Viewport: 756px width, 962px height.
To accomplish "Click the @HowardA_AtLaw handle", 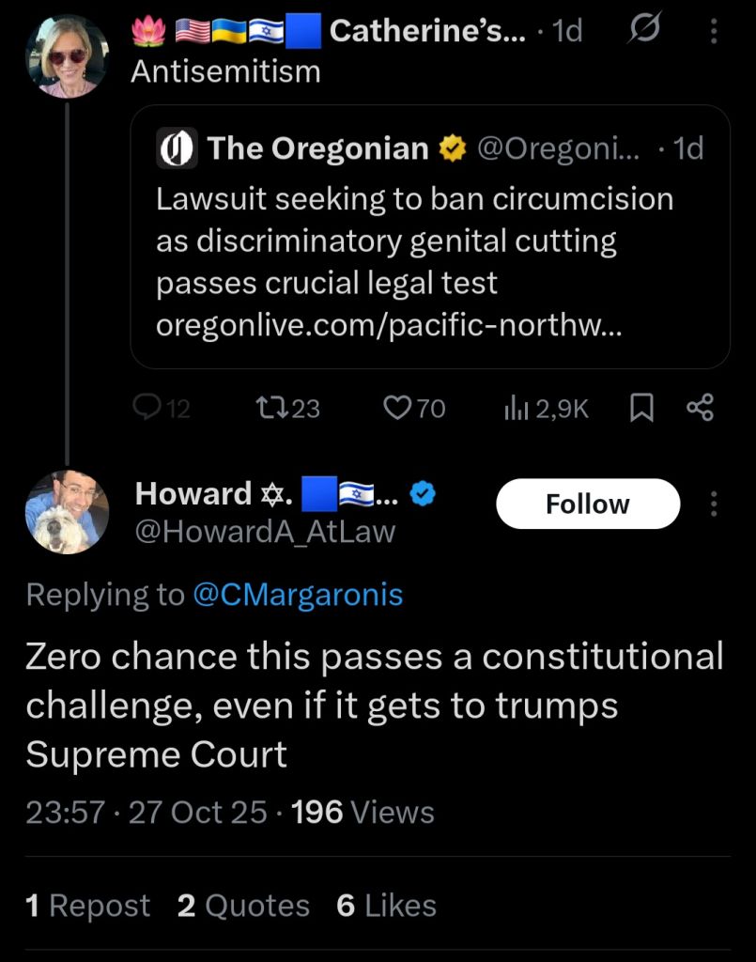I will [265, 532].
